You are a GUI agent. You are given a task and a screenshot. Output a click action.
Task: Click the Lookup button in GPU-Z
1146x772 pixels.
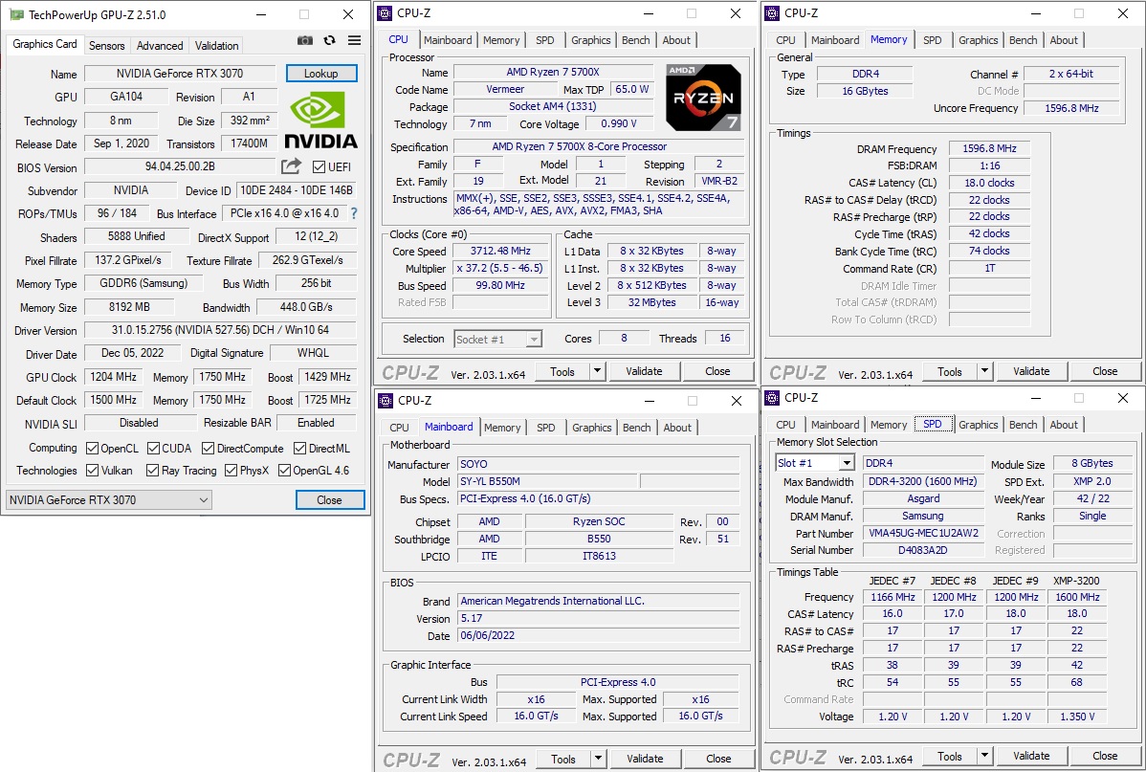(x=320, y=73)
